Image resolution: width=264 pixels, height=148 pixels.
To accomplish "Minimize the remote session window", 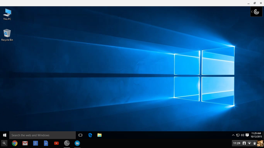I will pyautogui.click(x=248, y=3).
